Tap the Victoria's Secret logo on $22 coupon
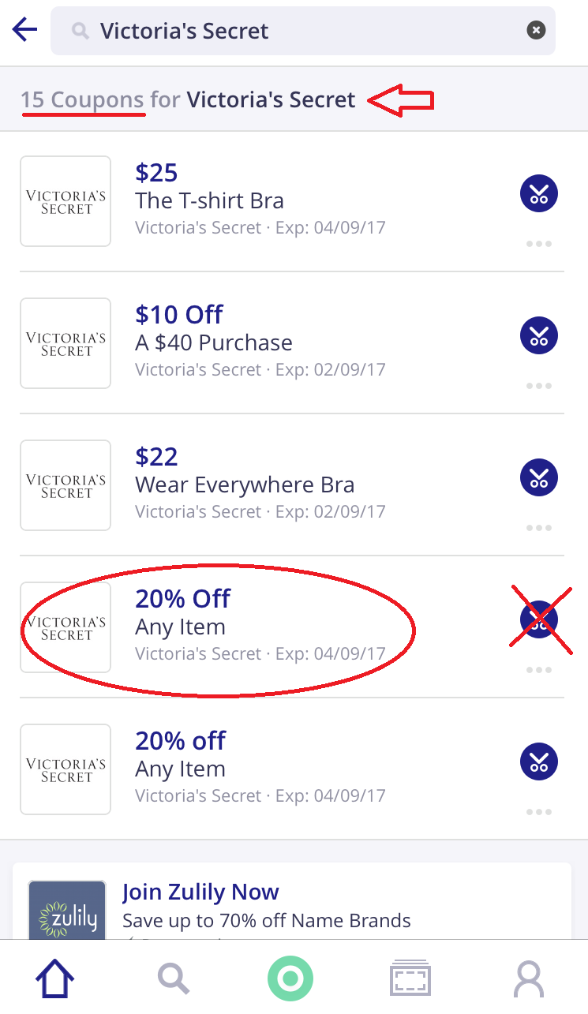Image resolution: width=588 pixels, height=1014 pixels. [66, 485]
